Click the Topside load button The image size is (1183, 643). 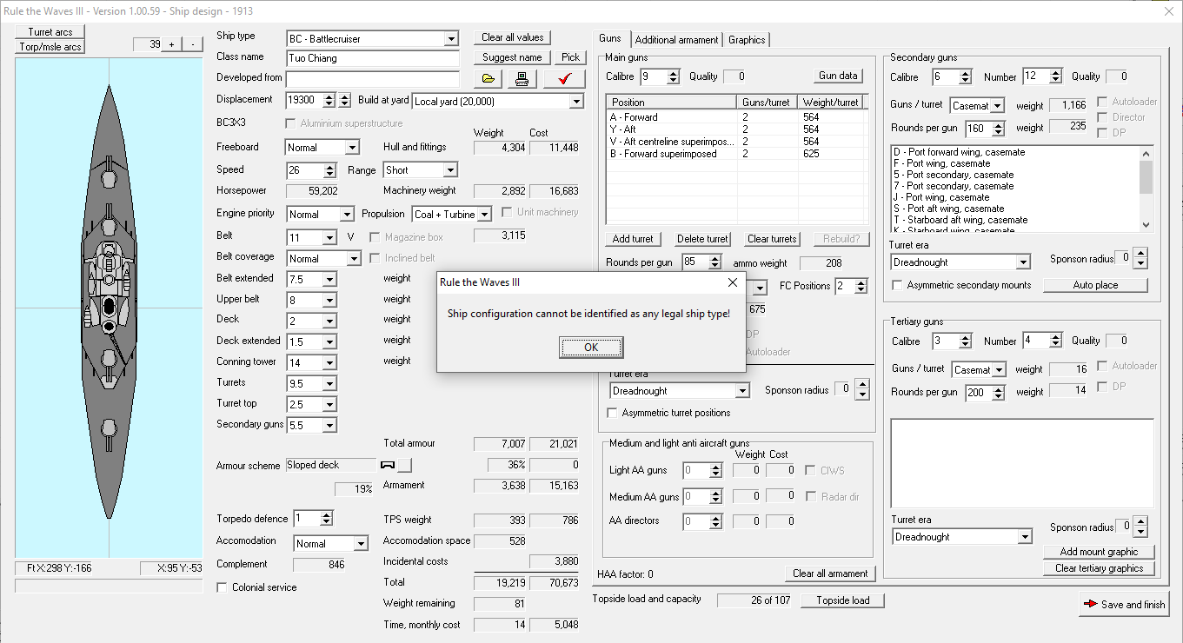click(x=842, y=600)
